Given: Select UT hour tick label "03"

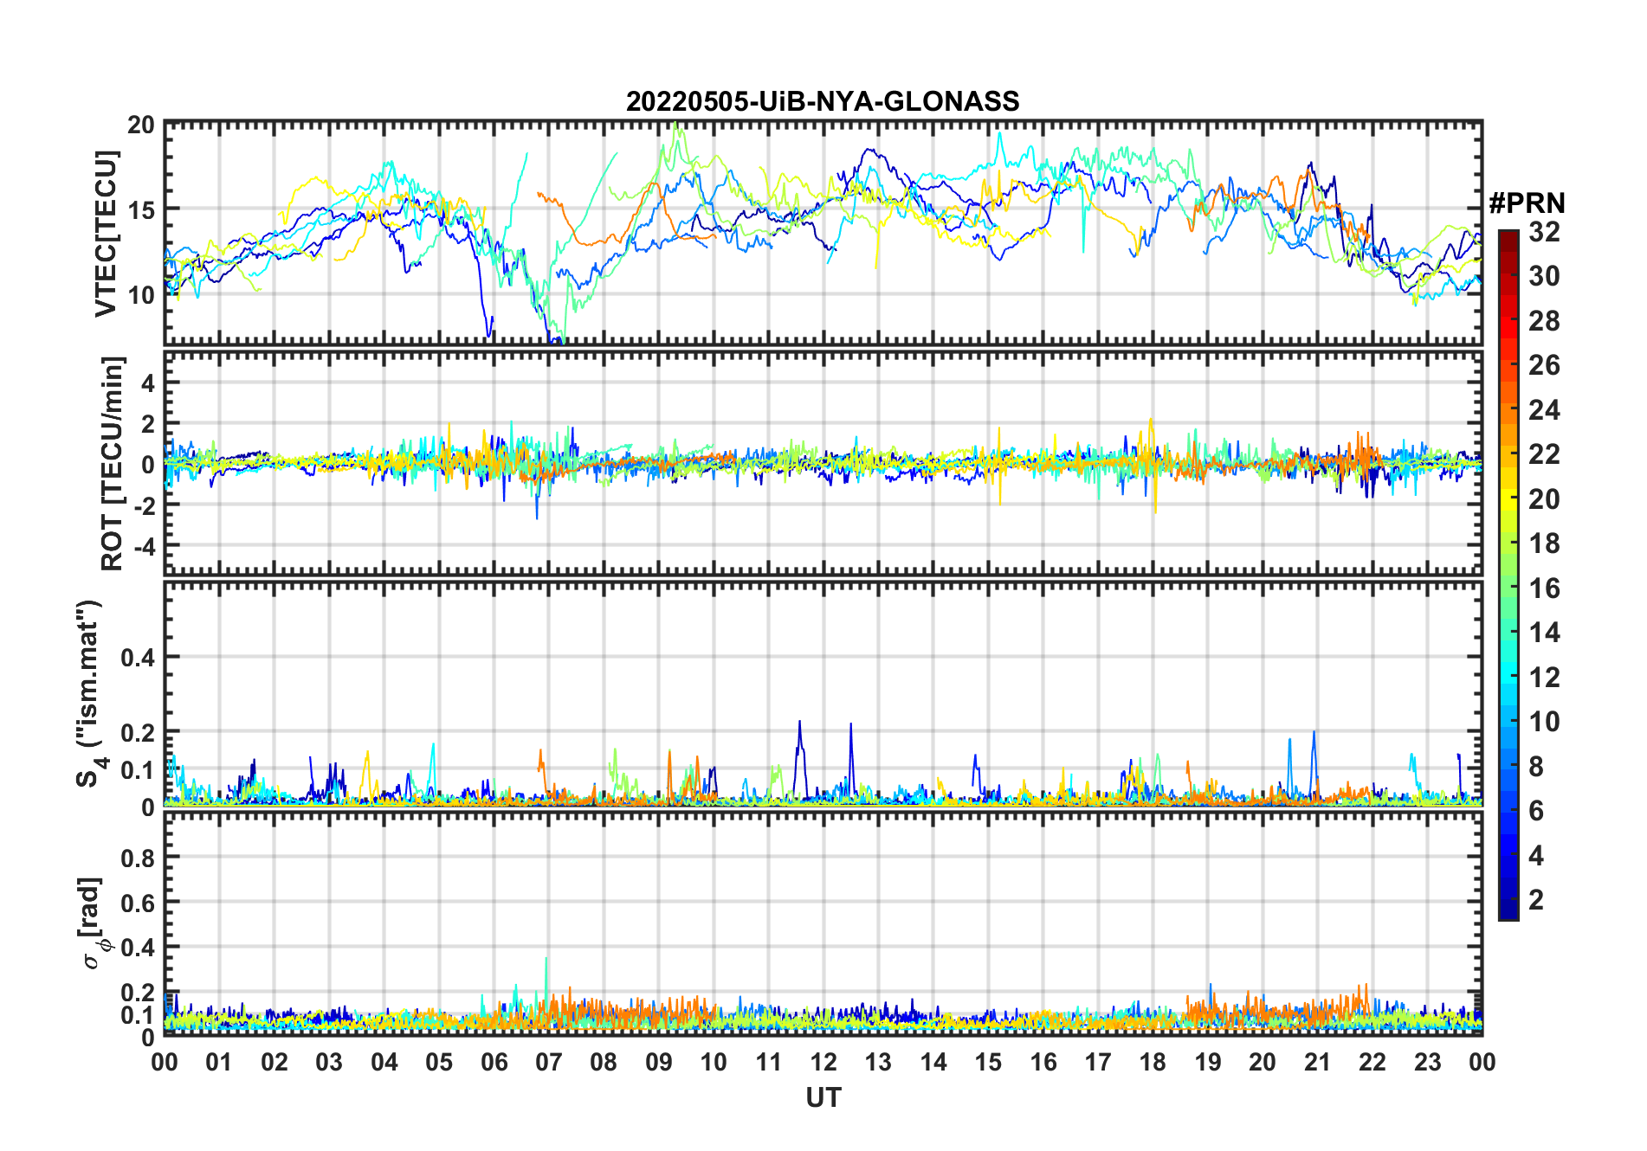Looking at the screenshot, I should [329, 1062].
